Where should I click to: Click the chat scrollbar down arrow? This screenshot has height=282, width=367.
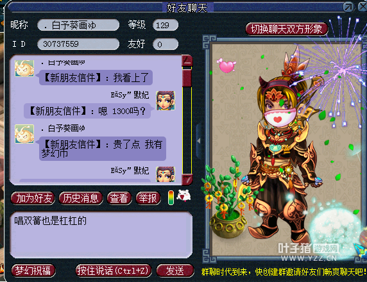187,179
